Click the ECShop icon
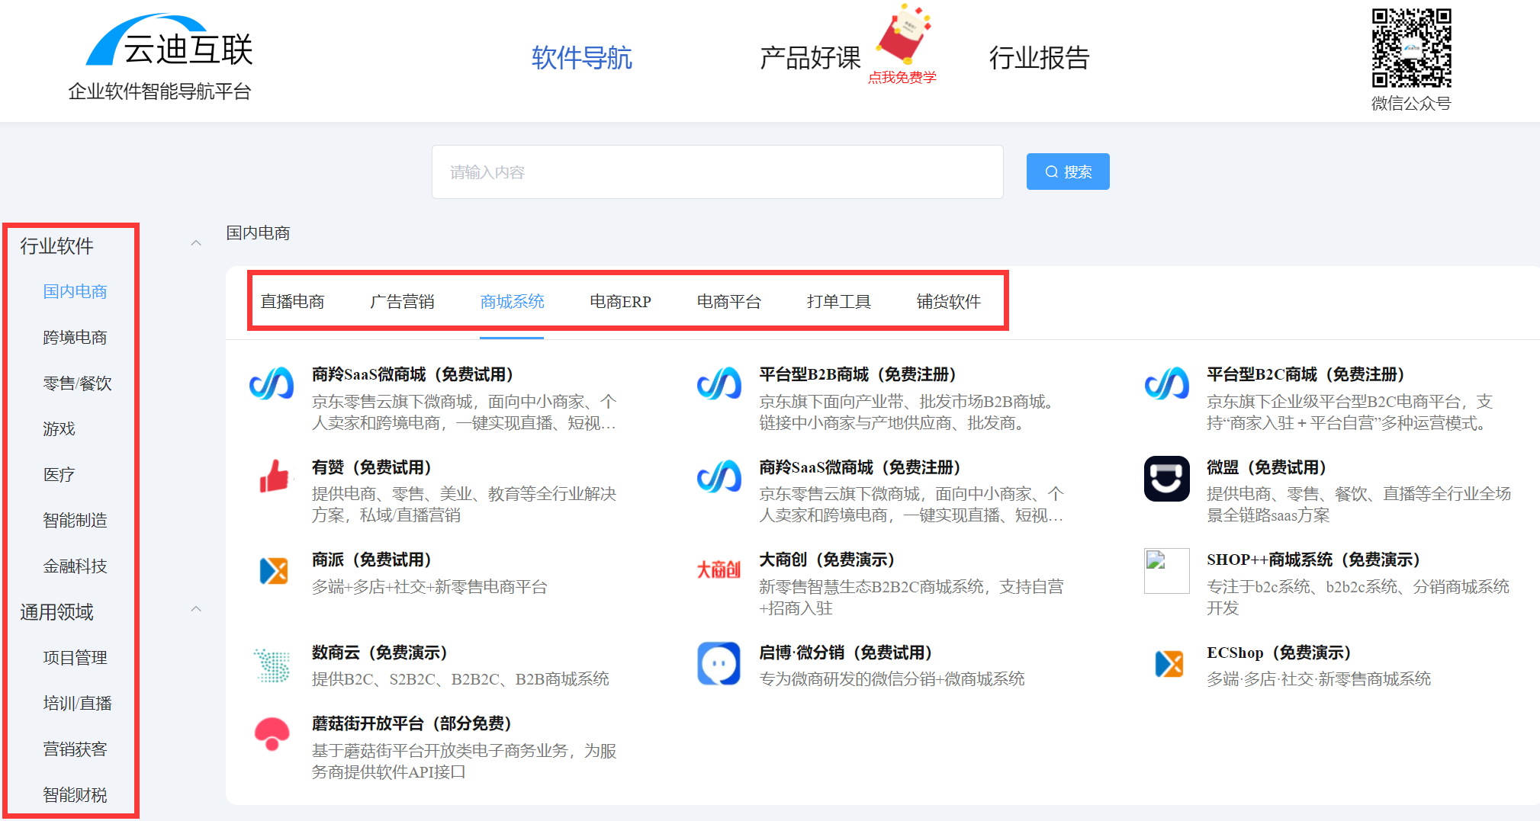Screen dimensions: 1540x821 pyautogui.click(x=1169, y=663)
